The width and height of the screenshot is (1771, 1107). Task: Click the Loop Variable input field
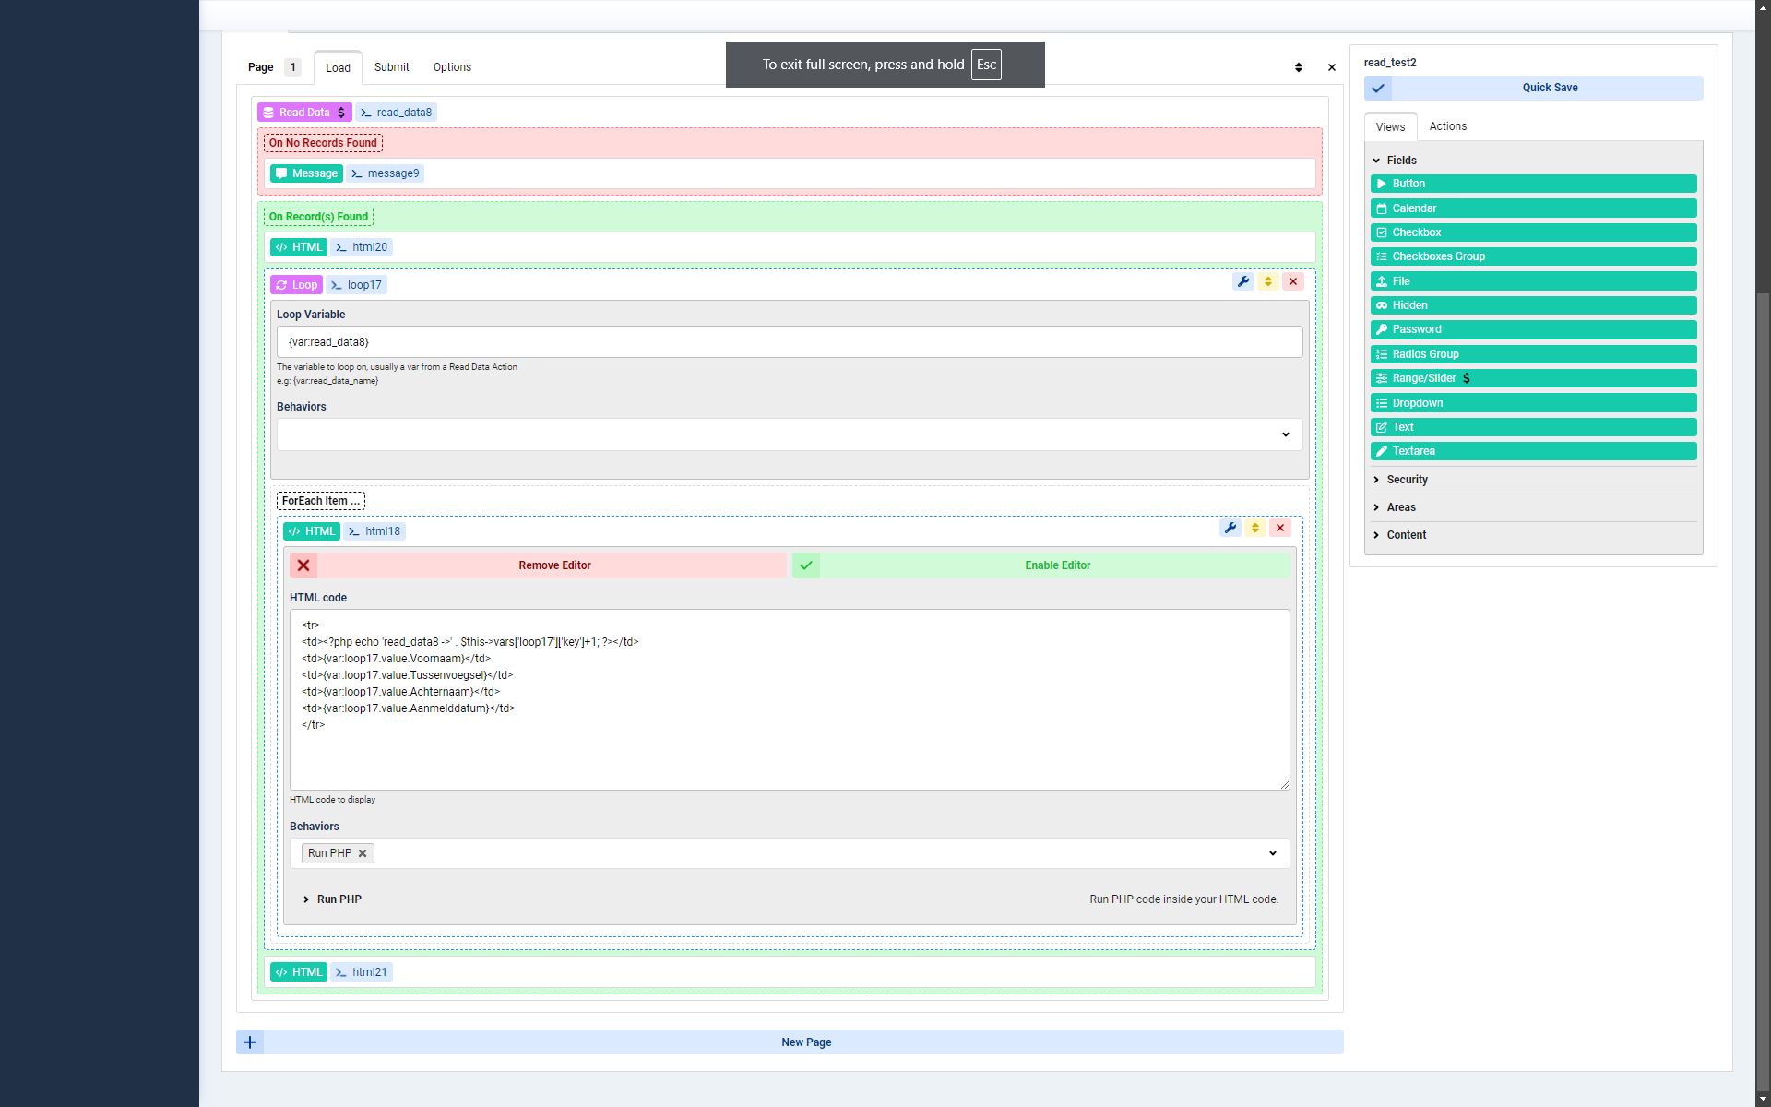click(789, 342)
